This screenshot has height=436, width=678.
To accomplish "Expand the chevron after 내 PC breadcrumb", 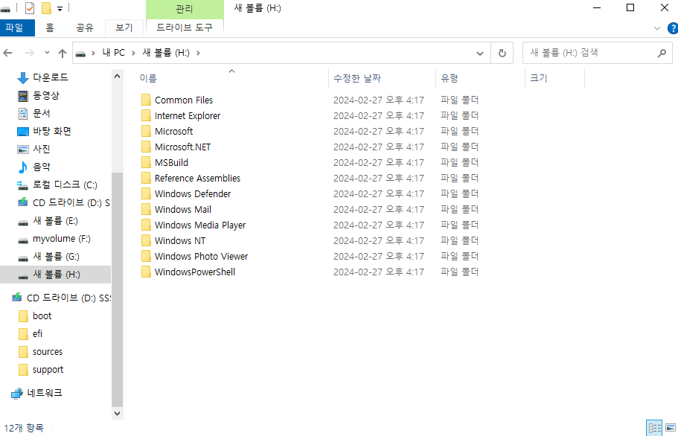I will [134, 53].
